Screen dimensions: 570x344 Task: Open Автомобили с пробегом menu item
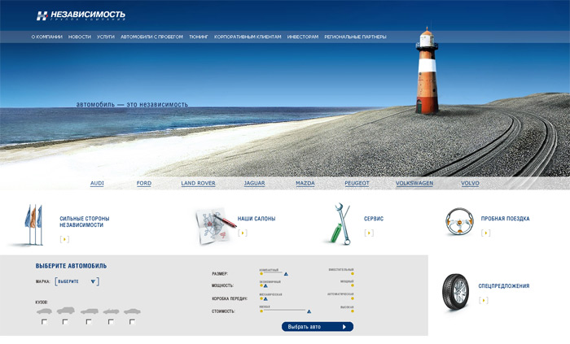[x=152, y=37]
